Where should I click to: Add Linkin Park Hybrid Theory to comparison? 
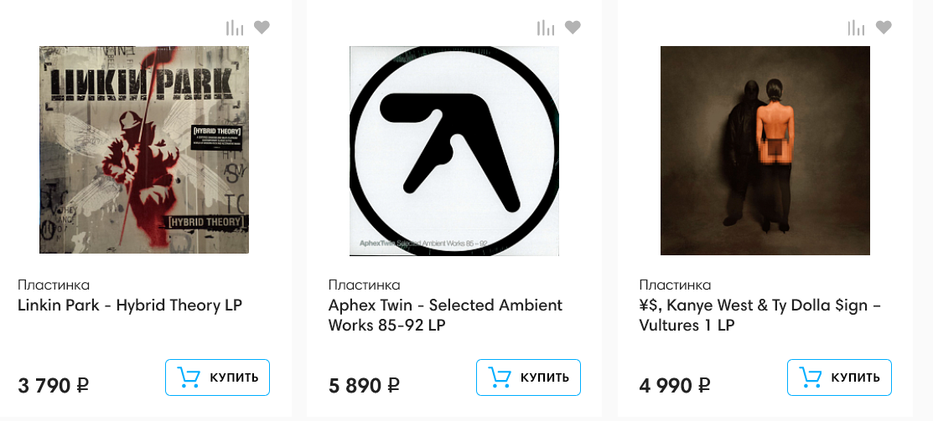tap(235, 28)
